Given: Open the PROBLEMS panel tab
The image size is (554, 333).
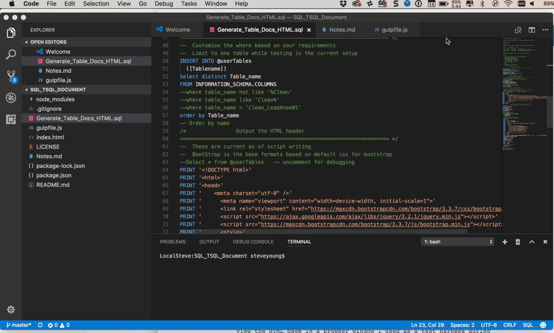Looking at the screenshot, I should [x=172, y=242].
